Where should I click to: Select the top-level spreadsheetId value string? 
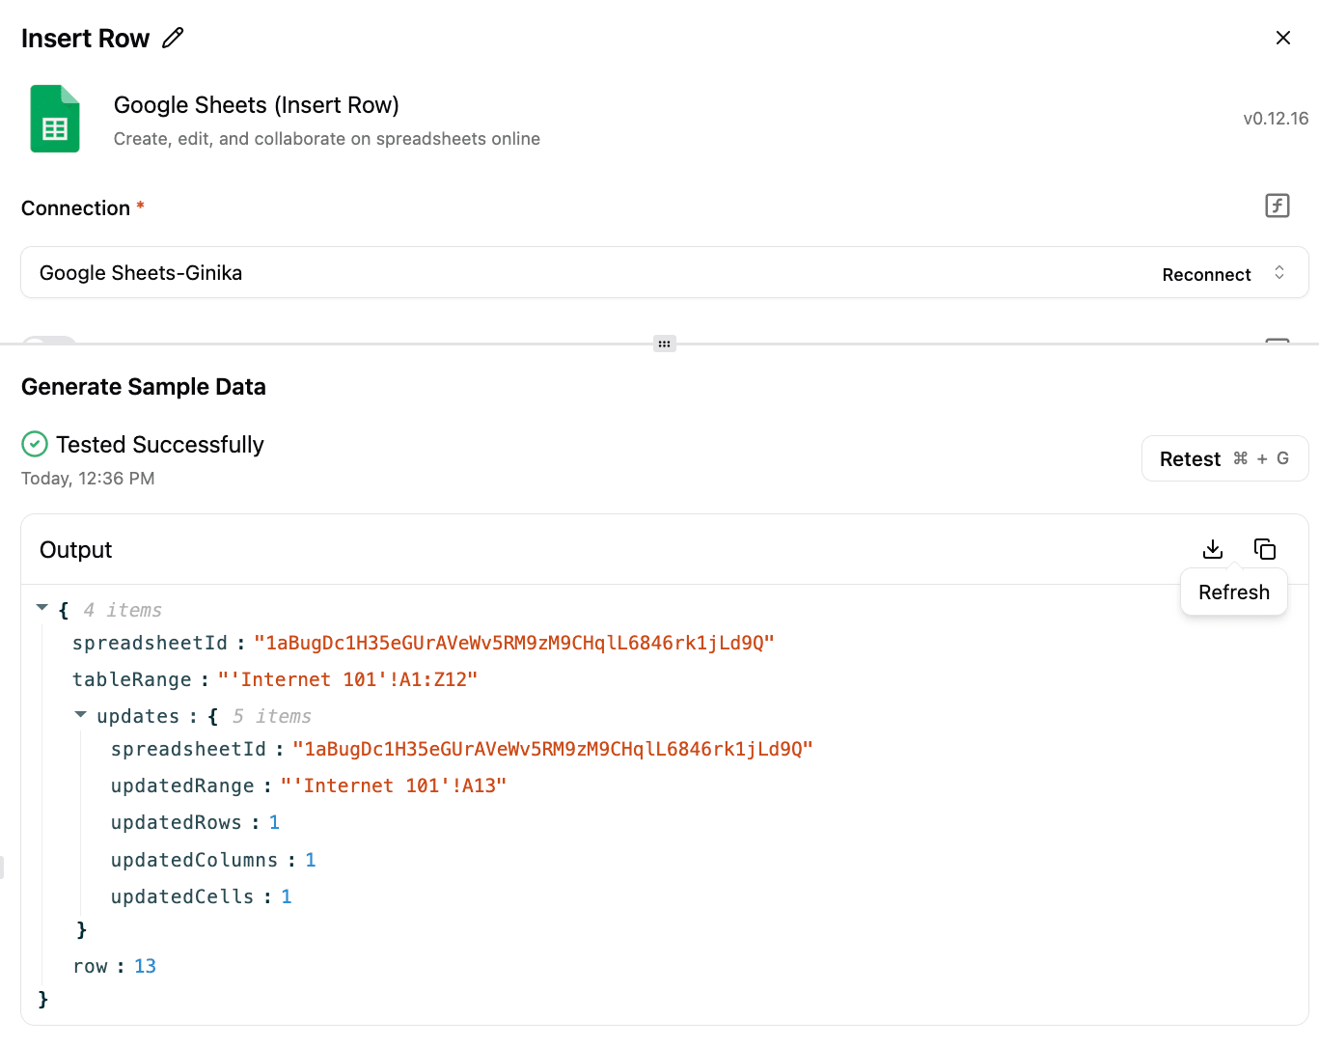point(513,644)
